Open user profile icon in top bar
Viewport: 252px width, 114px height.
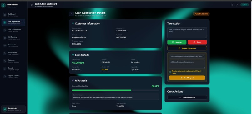[x=237, y=5]
